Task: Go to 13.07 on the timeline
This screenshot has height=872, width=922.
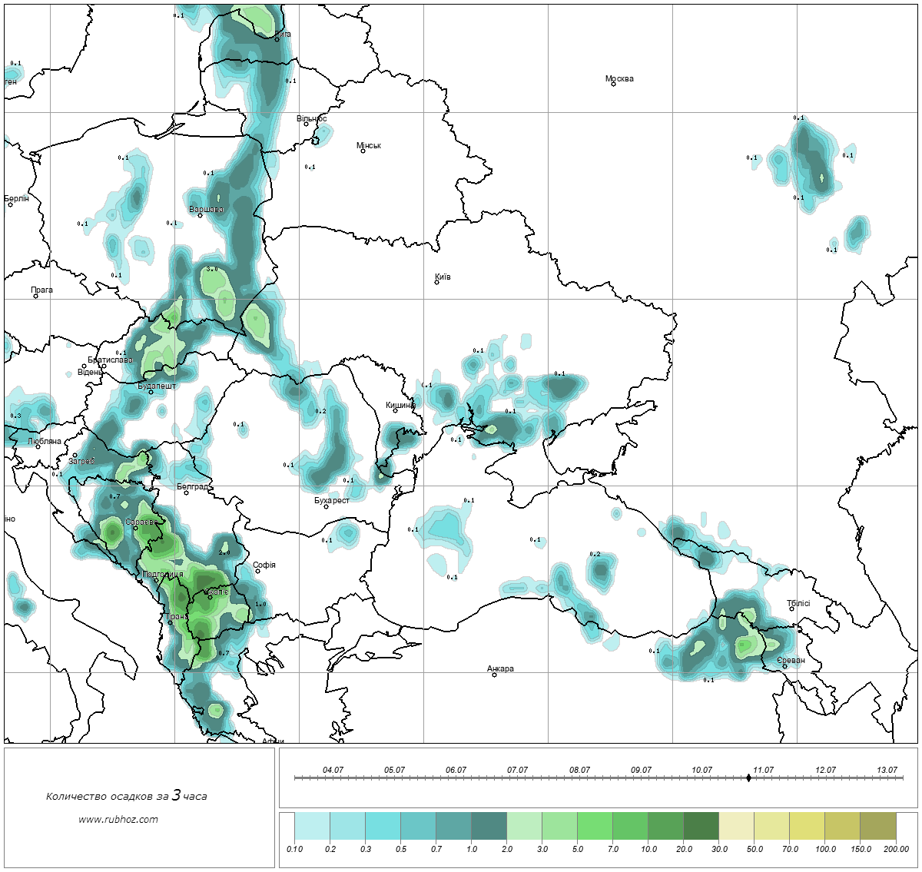Action: pyautogui.click(x=887, y=770)
